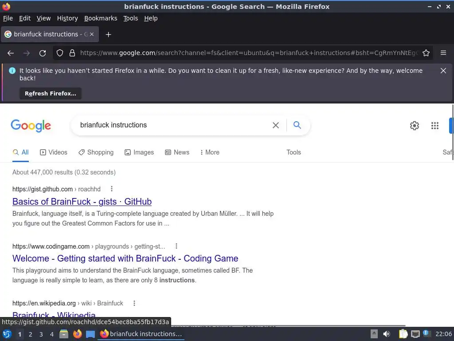Open Google quick settings gear
The height and width of the screenshot is (341, 454).
(415, 126)
